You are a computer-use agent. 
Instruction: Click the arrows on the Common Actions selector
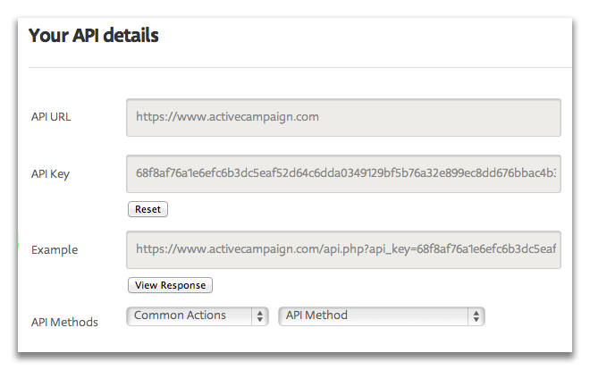[x=260, y=316]
